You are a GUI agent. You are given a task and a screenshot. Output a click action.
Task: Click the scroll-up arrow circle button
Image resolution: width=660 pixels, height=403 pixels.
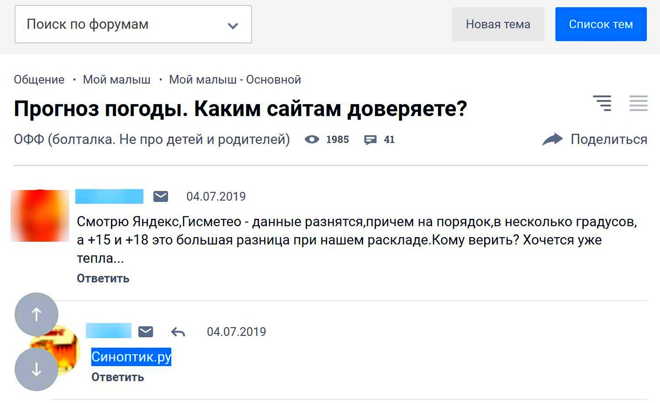pos(36,314)
